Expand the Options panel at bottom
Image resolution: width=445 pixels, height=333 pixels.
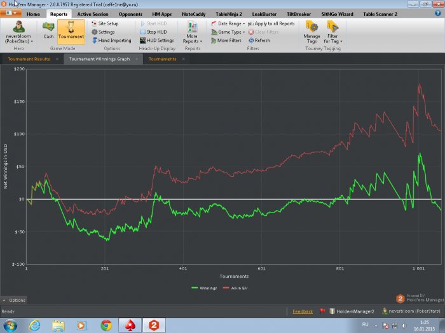tap(14, 300)
